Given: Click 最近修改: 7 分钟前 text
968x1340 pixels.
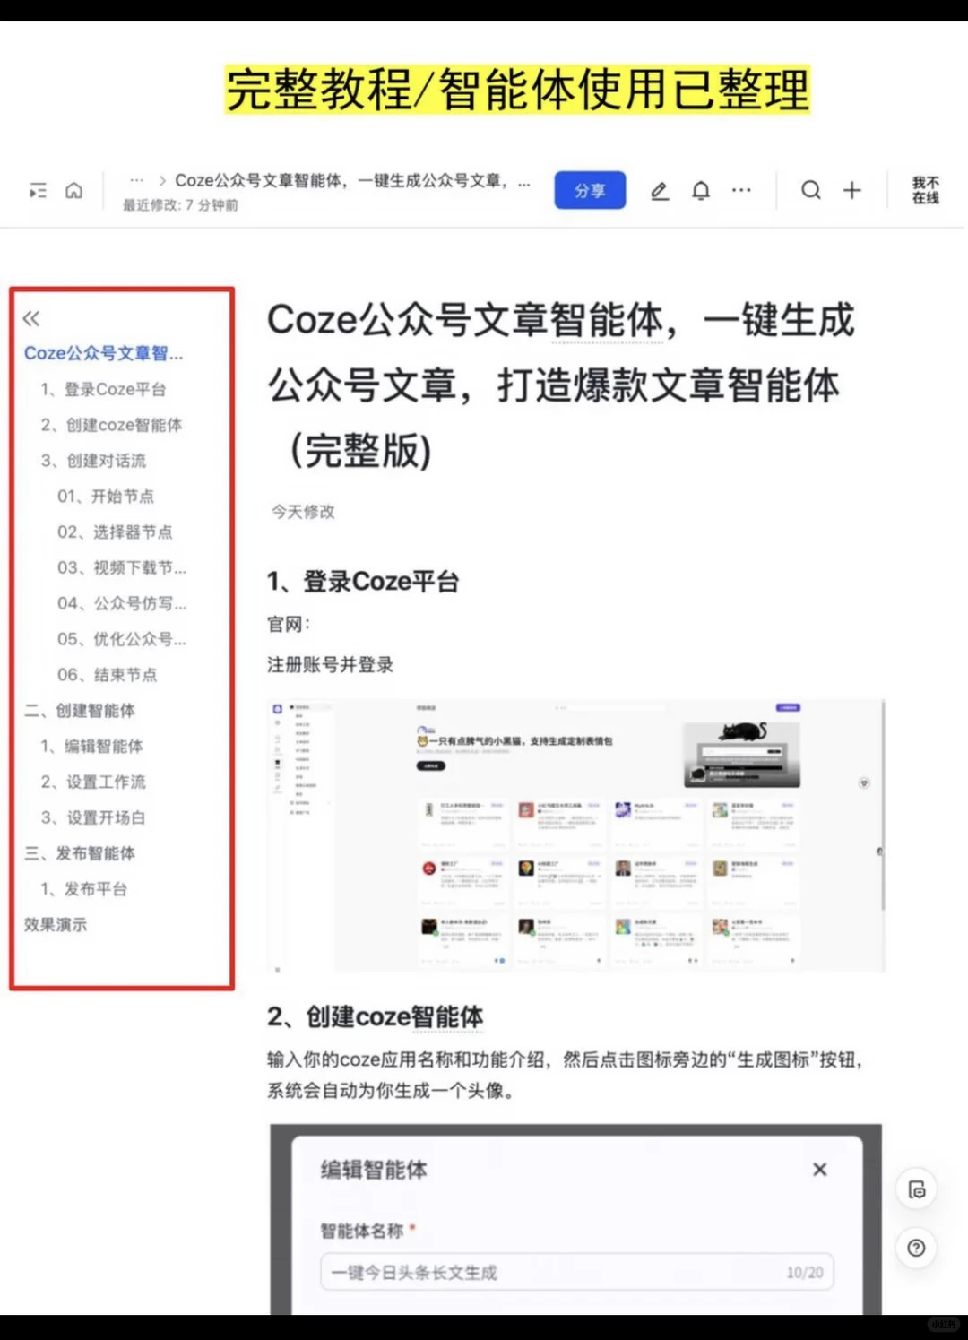Looking at the screenshot, I should [x=180, y=205].
